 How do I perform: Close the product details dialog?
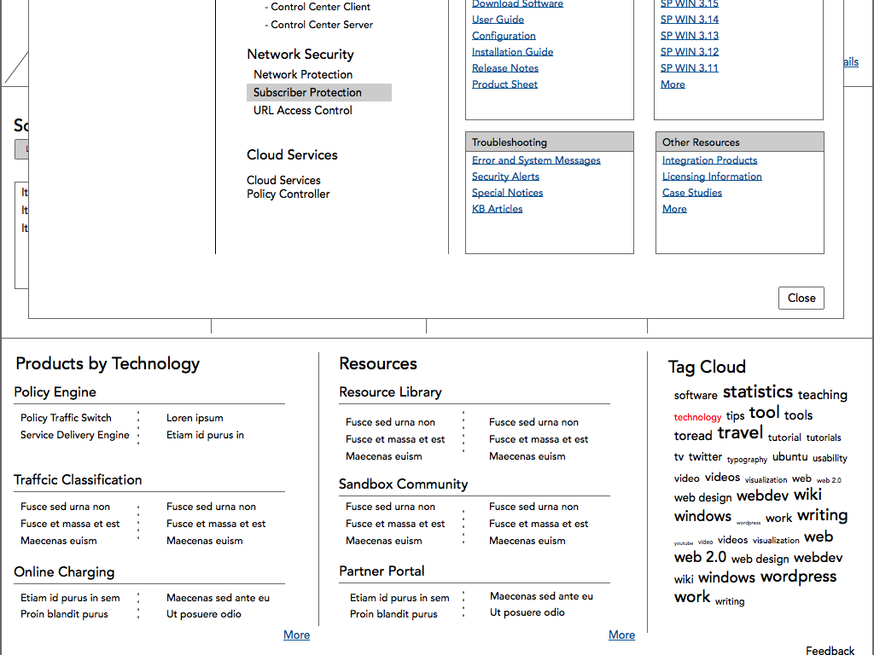pyautogui.click(x=801, y=298)
